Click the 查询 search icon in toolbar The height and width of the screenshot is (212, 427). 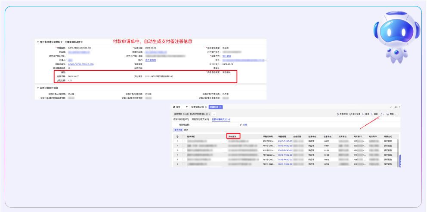[363, 114]
